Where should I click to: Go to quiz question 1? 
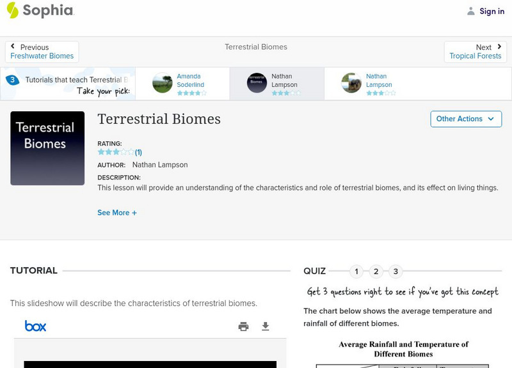pyautogui.click(x=356, y=271)
